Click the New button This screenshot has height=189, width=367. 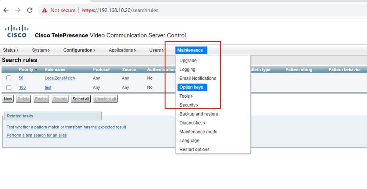tap(8, 99)
